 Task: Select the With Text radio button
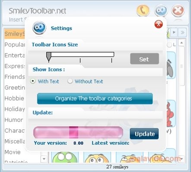point(33,81)
